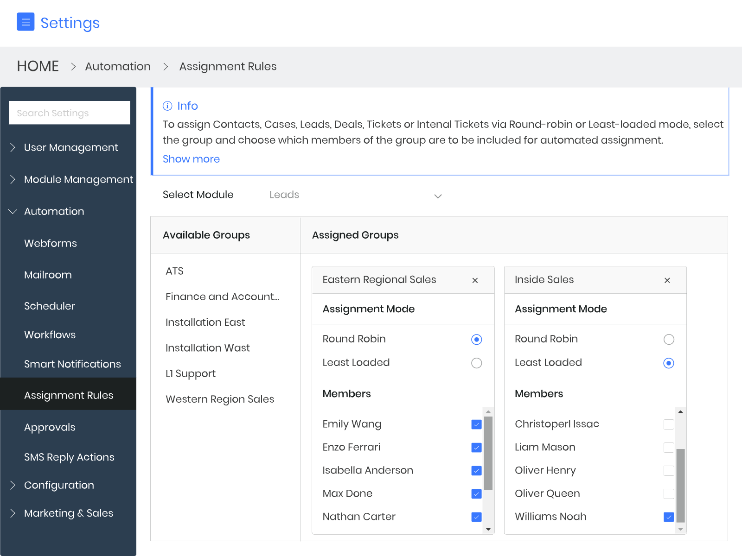Click scroll-up arrow in Eastern Regional members list
This screenshot has height=556, width=742.
[x=488, y=412]
